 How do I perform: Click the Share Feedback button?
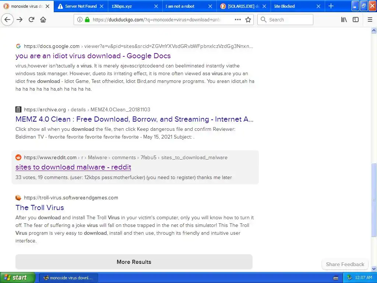(x=345, y=264)
